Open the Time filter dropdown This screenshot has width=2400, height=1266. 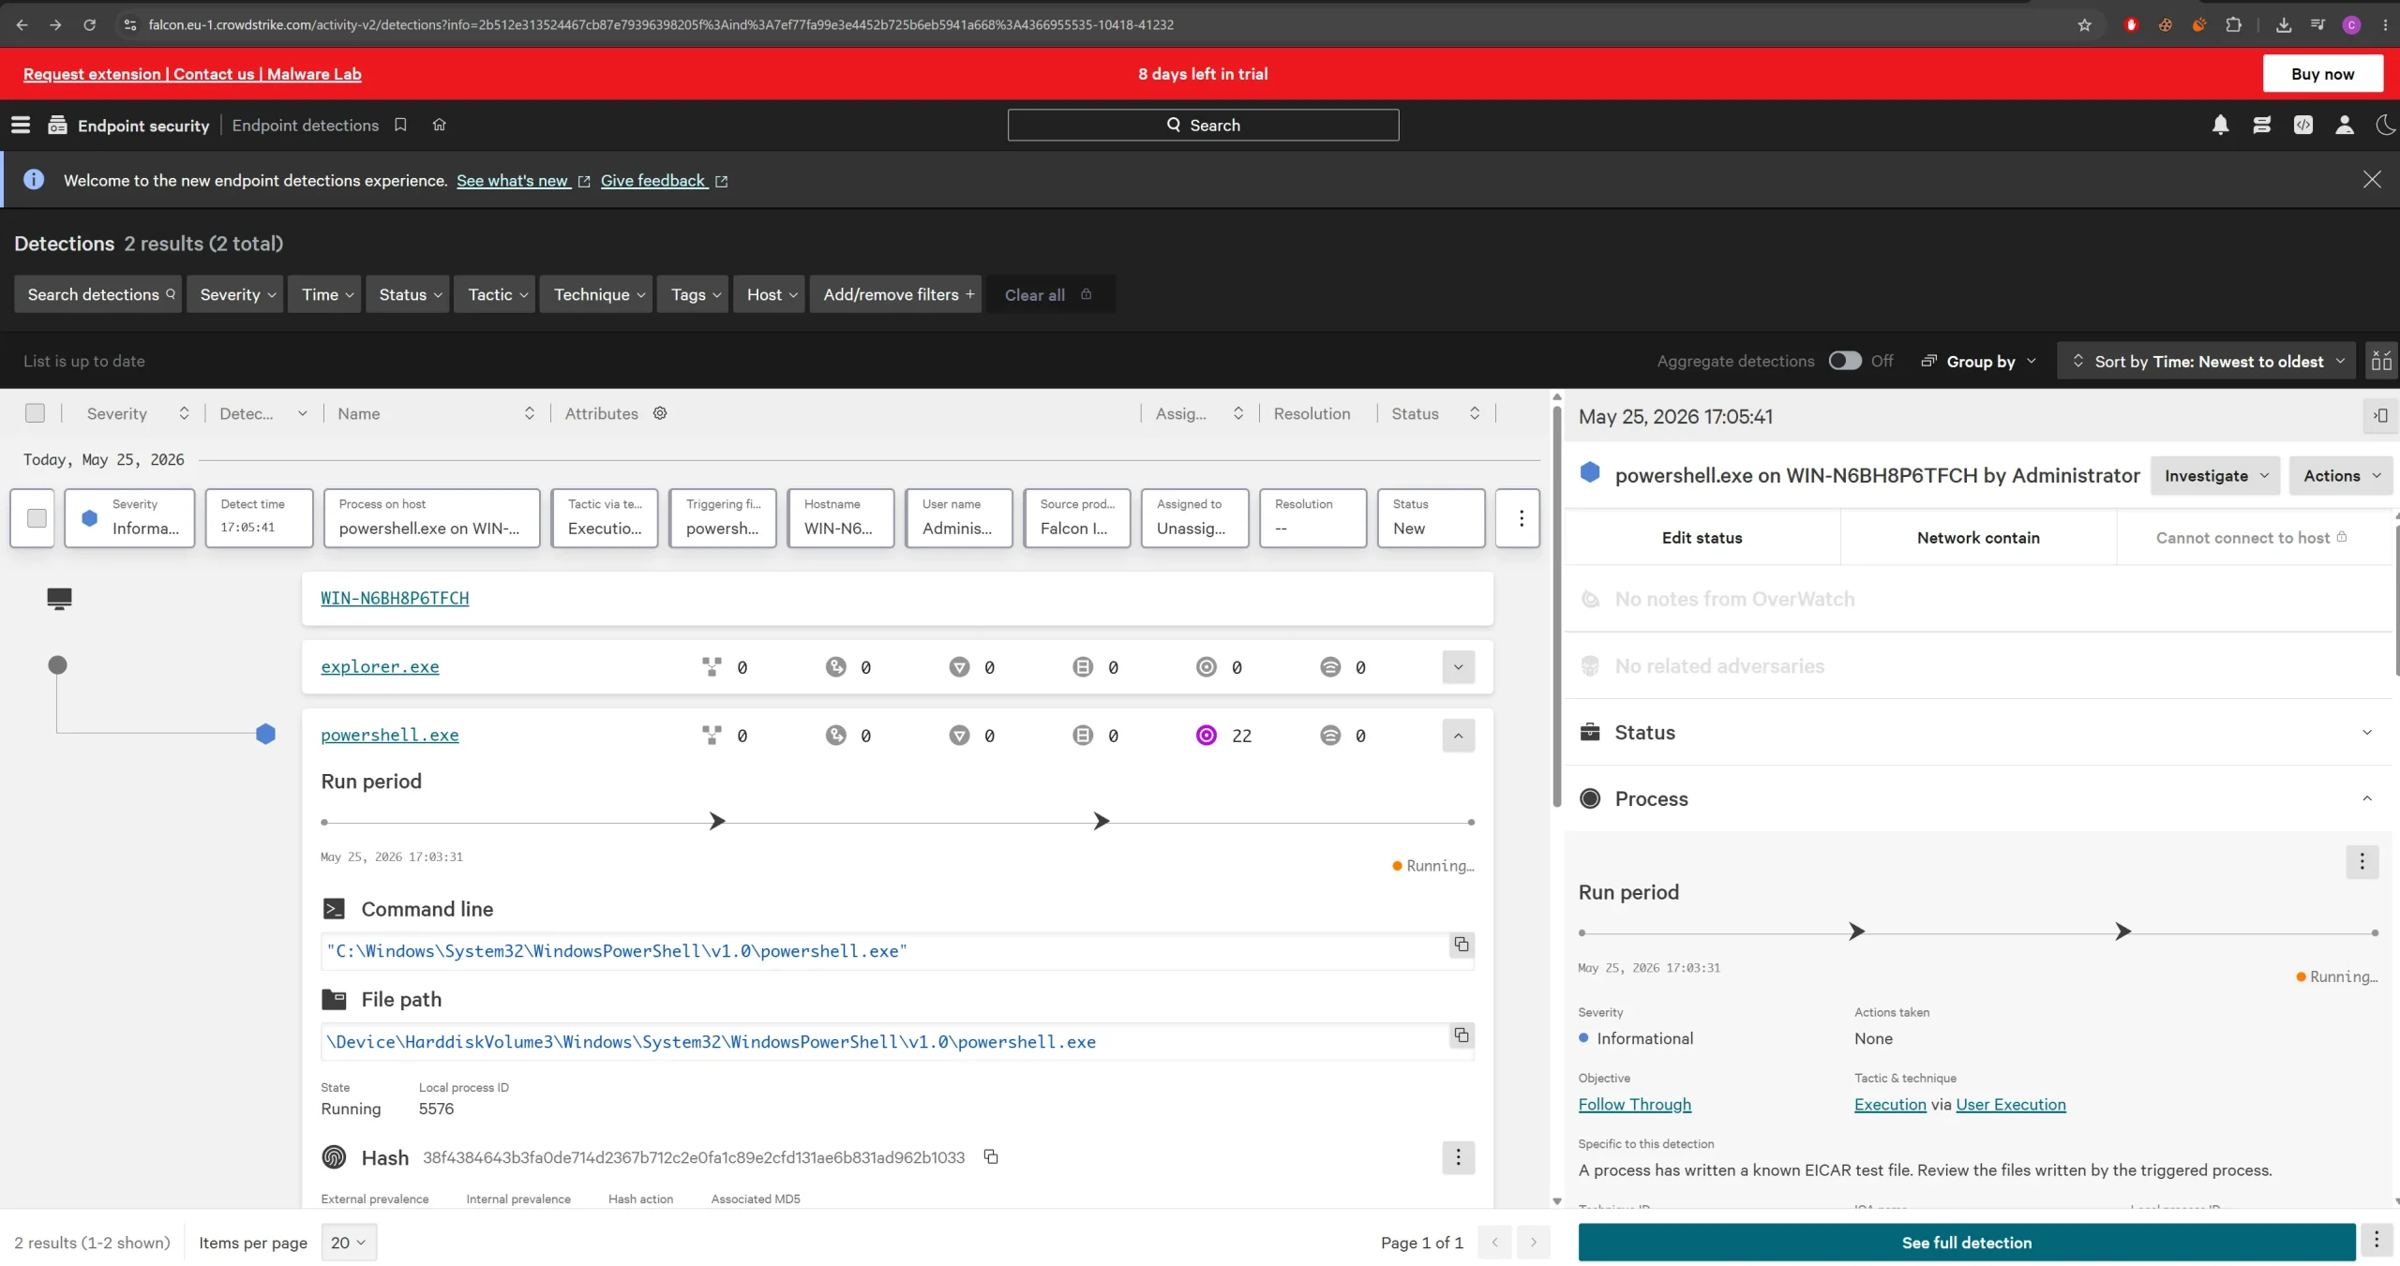(x=324, y=294)
